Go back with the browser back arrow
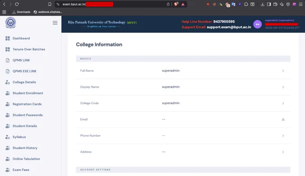This screenshot has height=176, width=305. pos(4,4)
